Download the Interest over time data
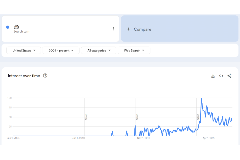 213,76
